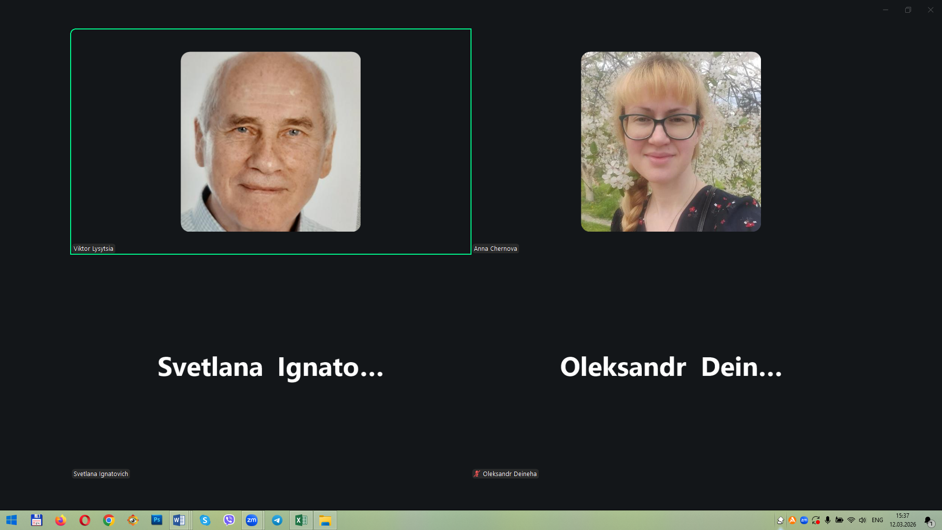Open Telegram from the taskbar
Image resolution: width=942 pixels, height=530 pixels.
[277, 520]
